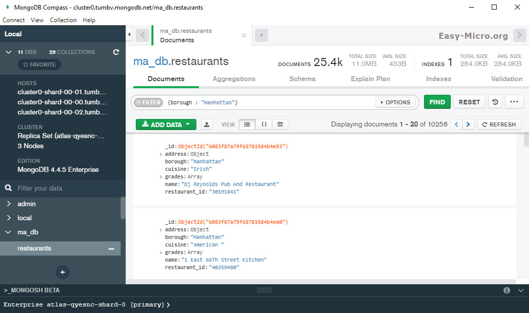Run the query with FIND
The height and width of the screenshot is (313, 529).
point(437,102)
